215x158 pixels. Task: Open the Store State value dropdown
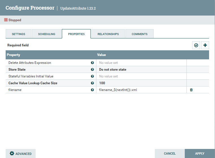click(141, 70)
